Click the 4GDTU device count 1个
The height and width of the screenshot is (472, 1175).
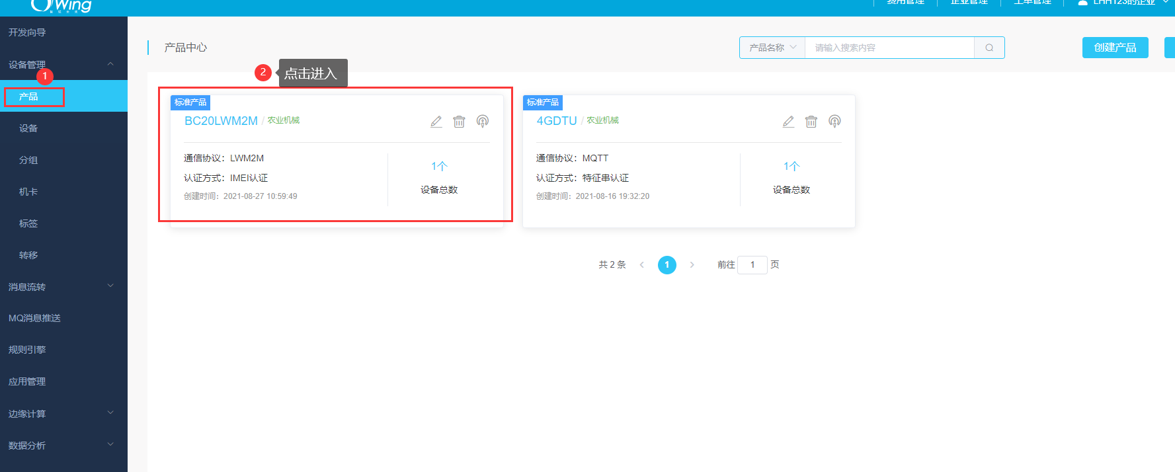[791, 167]
